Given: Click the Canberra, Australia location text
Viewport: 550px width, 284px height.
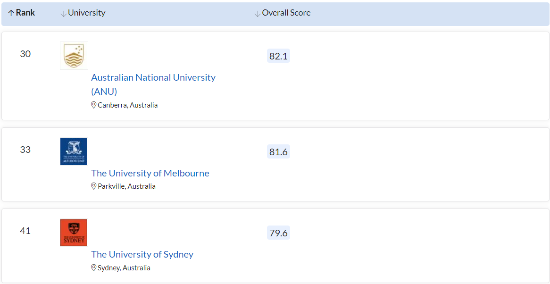Looking at the screenshot, I should click(128, 105).
